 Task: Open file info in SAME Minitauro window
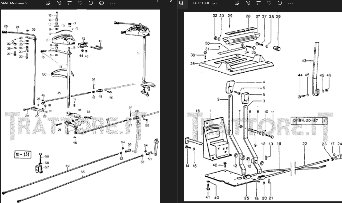[91, 3]
